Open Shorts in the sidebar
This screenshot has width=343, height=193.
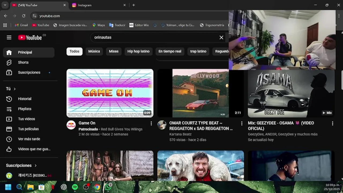click(x=29, y=62)
